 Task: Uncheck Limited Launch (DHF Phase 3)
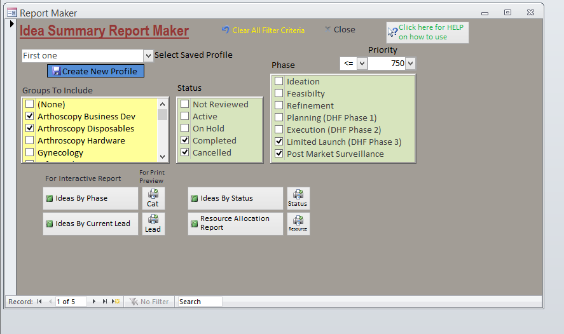(x=279, y=142)
